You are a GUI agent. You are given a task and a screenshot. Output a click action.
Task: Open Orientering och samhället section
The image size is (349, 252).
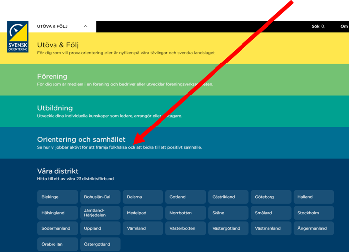(175, 143)
